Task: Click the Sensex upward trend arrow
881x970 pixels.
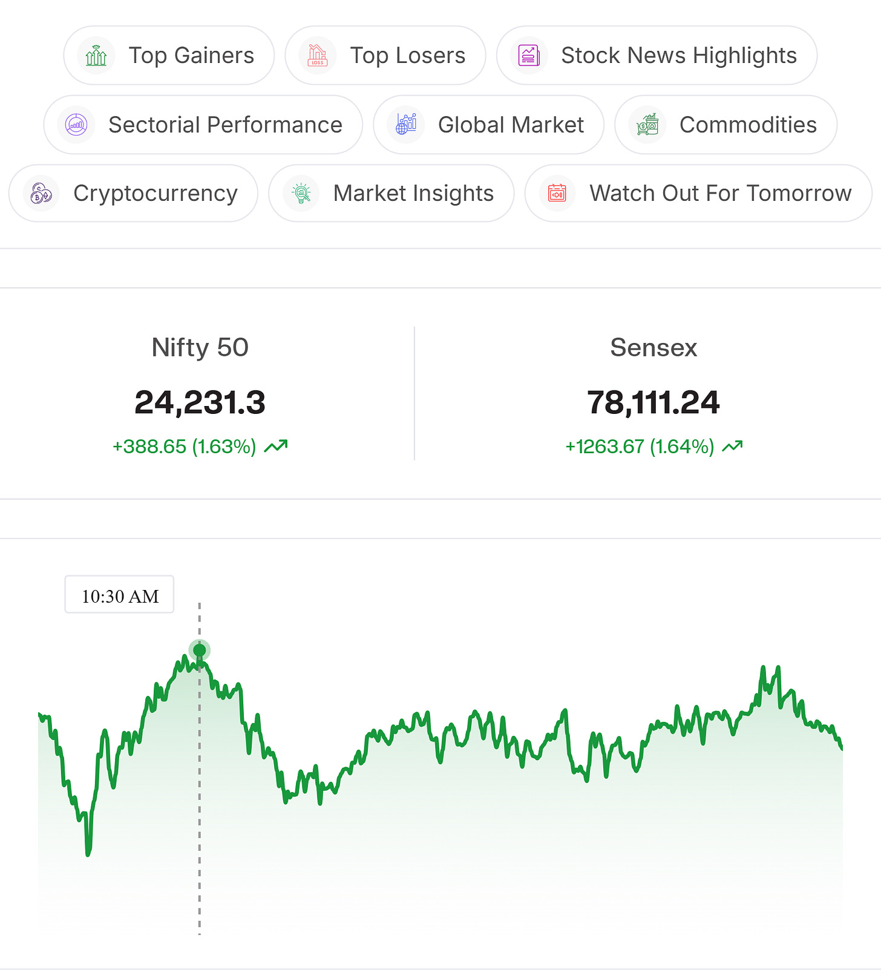Action: pos(732,447)
